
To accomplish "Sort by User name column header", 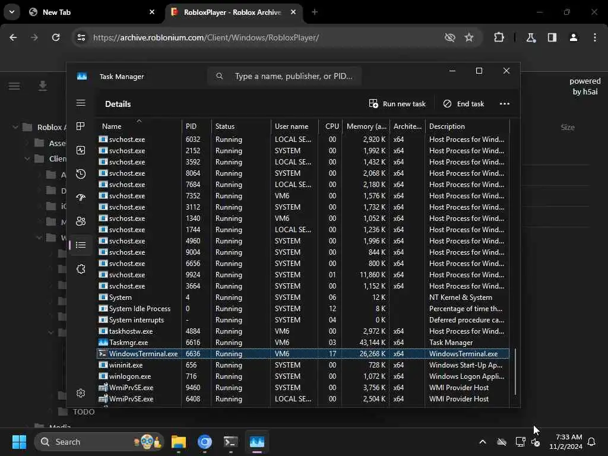I will coord(294,126).
